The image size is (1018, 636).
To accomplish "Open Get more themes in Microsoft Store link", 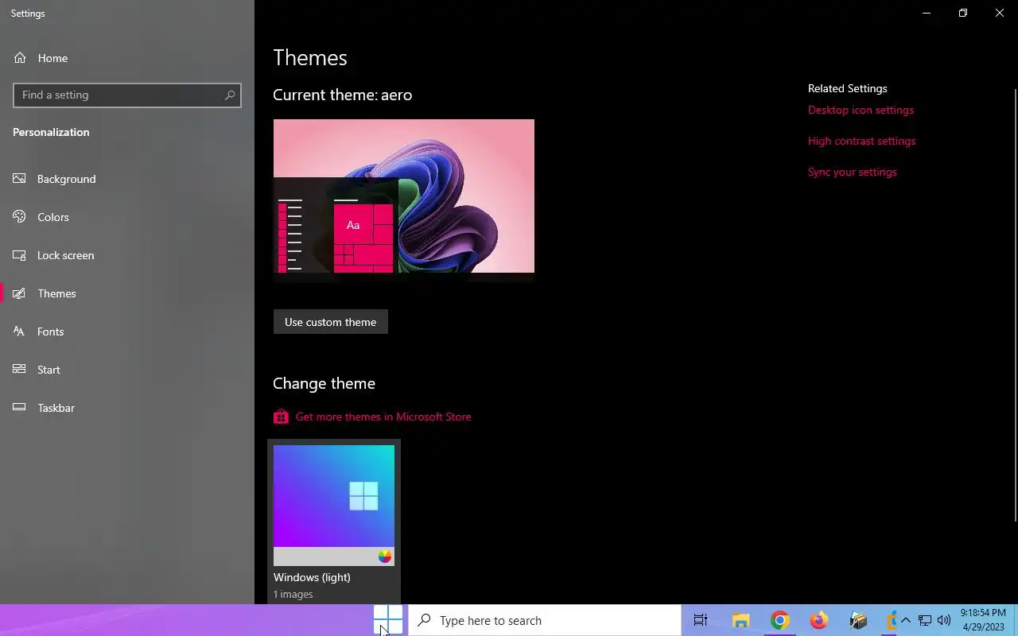I will pyautogui.click(x=383, y=417).
